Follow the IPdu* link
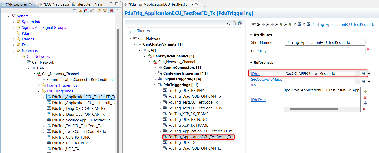The width and height of the screenshot is (379, 153). pos(255,74)
